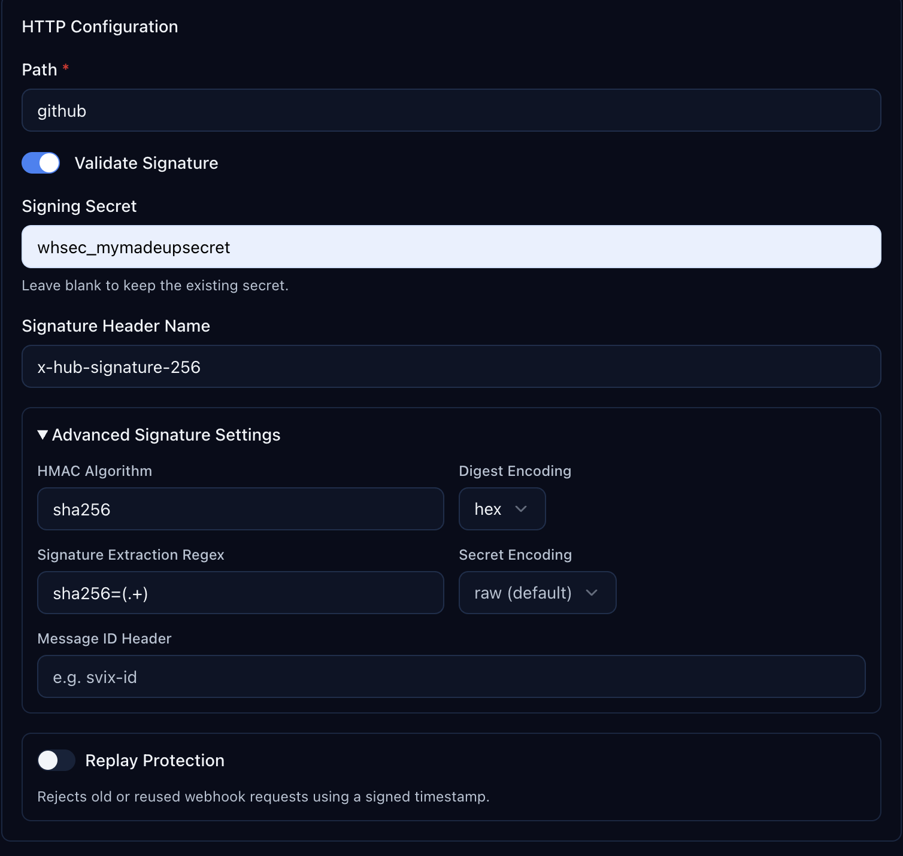
Task: Click the existing secret hint text
Action: click(155, 286)
